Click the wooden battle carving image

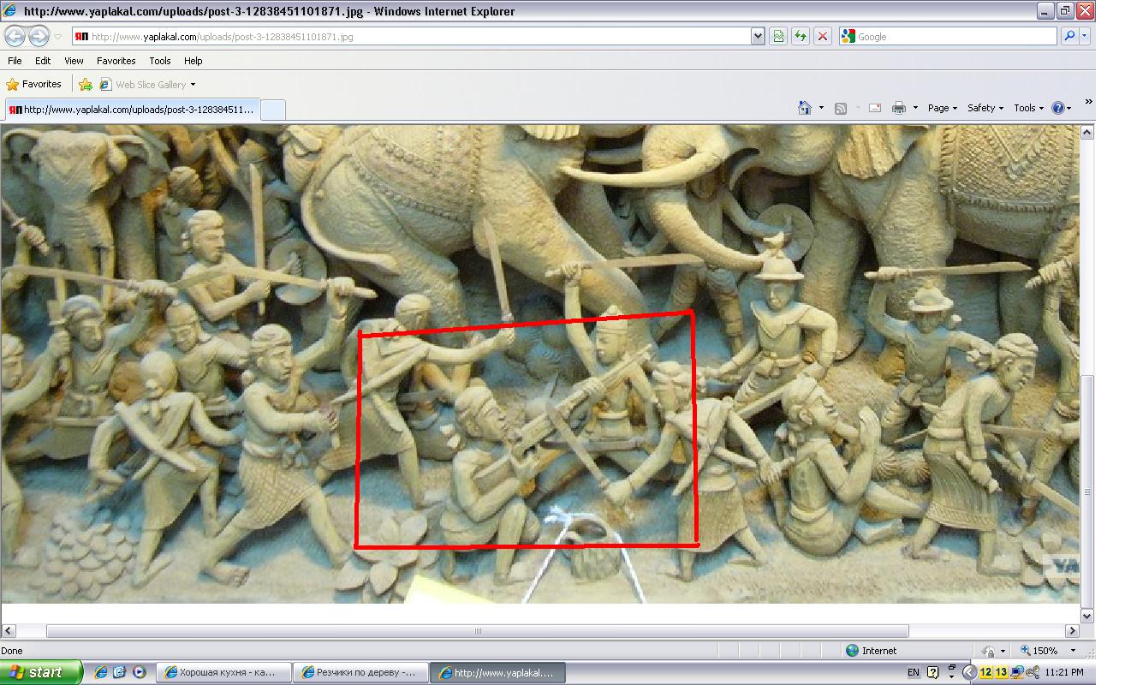coord(539,364)
